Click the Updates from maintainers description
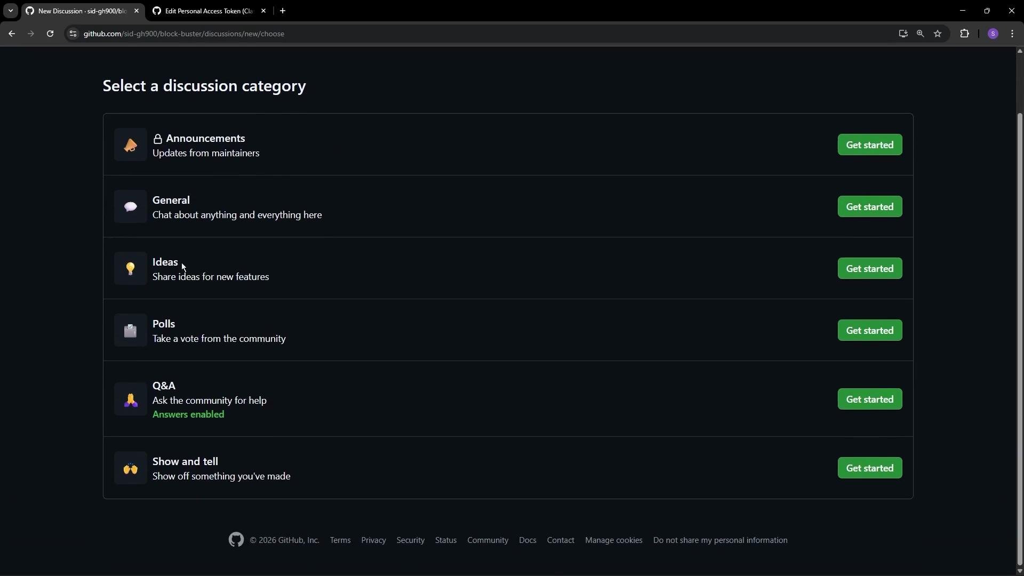 click(x=206, y=154)
